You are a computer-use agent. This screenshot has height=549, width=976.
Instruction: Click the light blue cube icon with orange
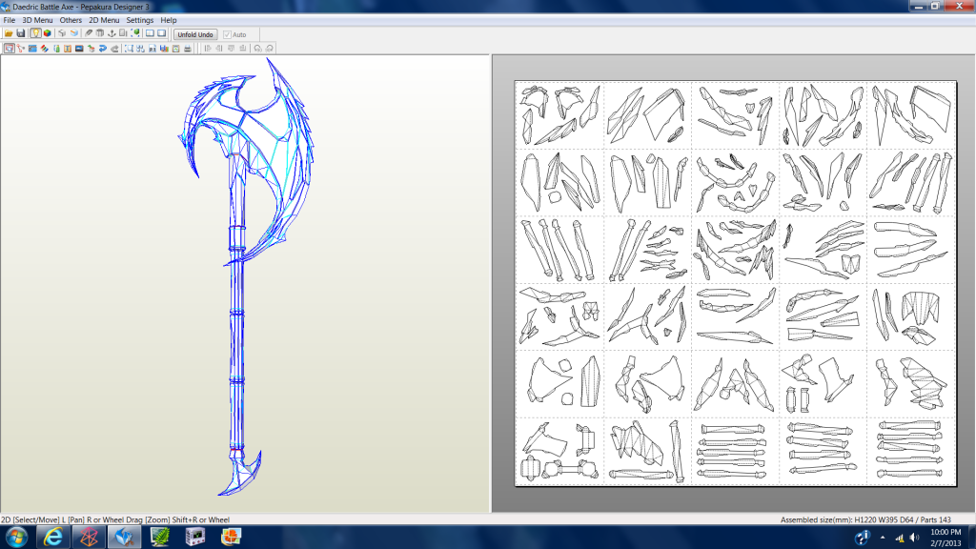[74, 33]
